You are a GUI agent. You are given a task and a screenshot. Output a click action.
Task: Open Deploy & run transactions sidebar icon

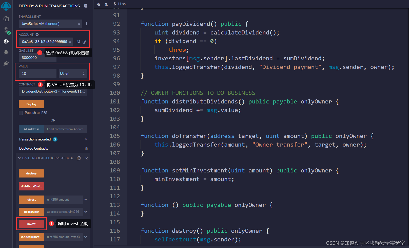coord(6,41)
